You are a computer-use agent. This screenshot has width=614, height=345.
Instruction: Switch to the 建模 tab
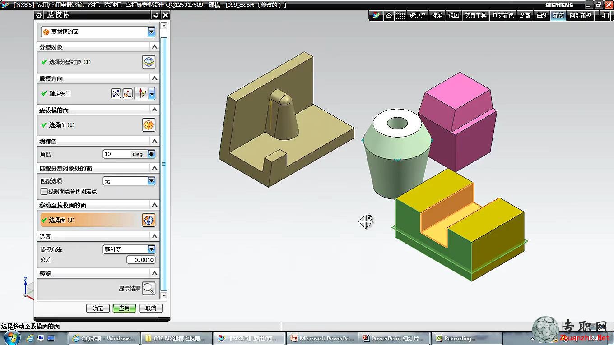click(x=558, y=15)
